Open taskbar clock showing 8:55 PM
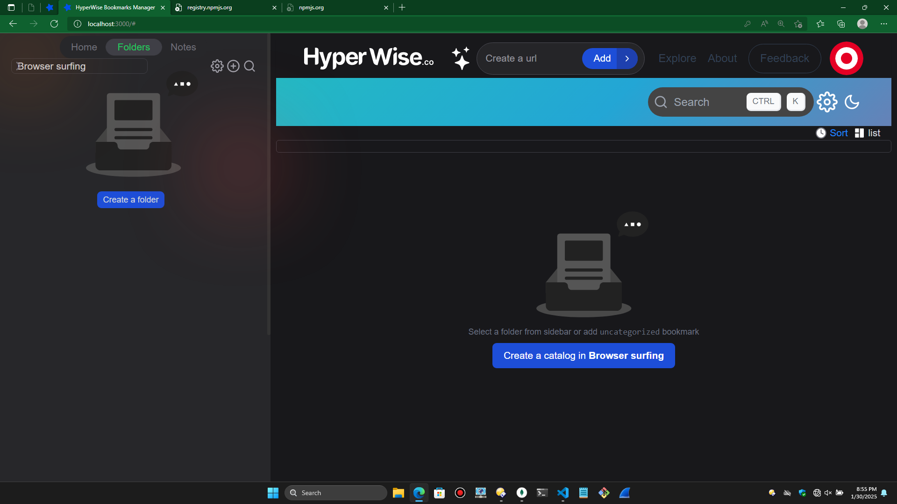 [x=863, y=493]
